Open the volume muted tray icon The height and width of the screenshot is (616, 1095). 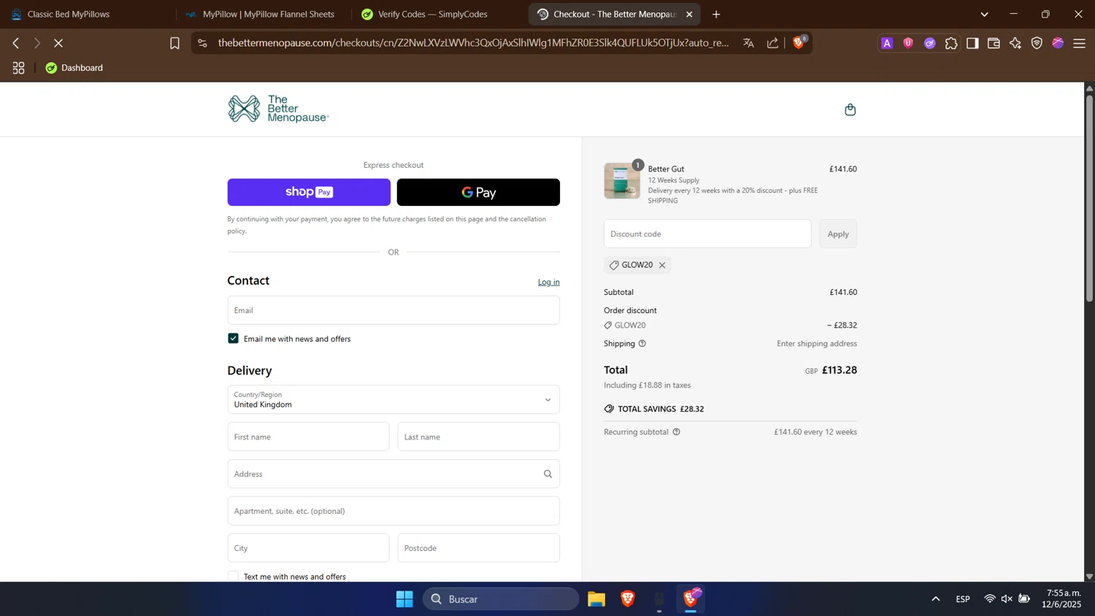pos(1007,599)
